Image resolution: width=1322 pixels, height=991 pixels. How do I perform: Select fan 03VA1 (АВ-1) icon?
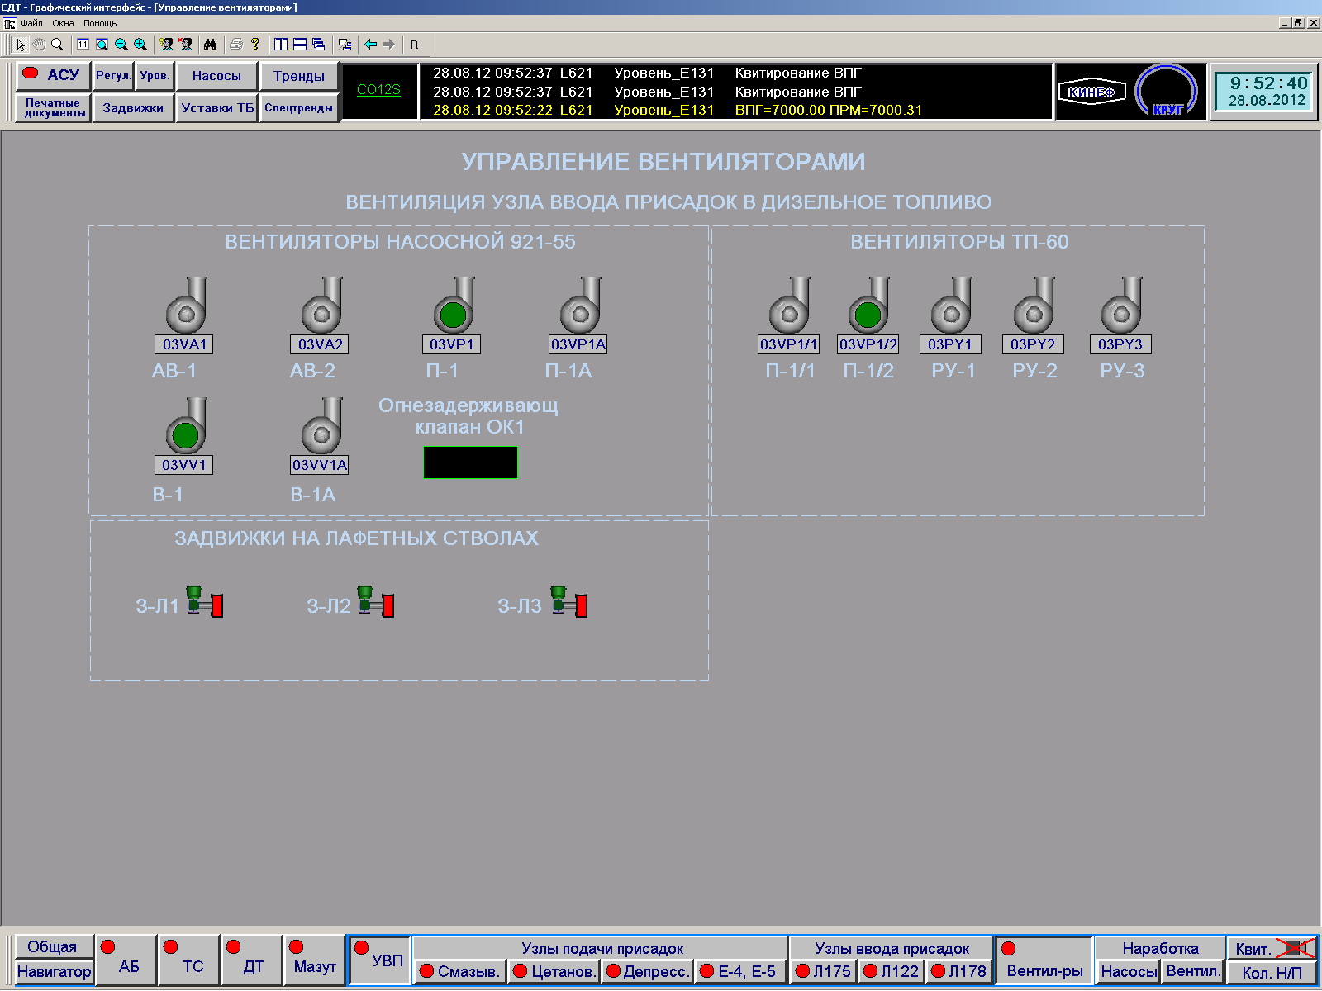tap(186, 305)
